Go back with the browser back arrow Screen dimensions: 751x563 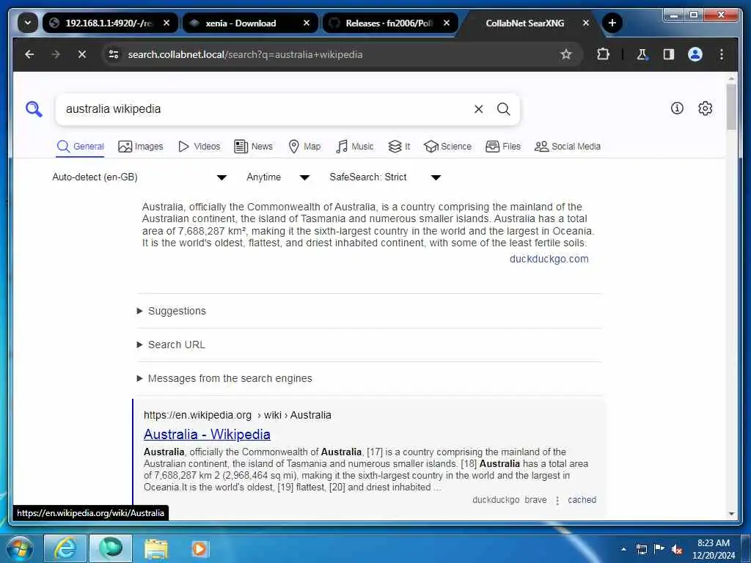(29, 54)
